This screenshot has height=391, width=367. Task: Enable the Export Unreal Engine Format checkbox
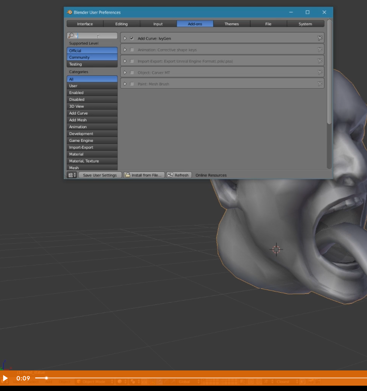point(132,61)
